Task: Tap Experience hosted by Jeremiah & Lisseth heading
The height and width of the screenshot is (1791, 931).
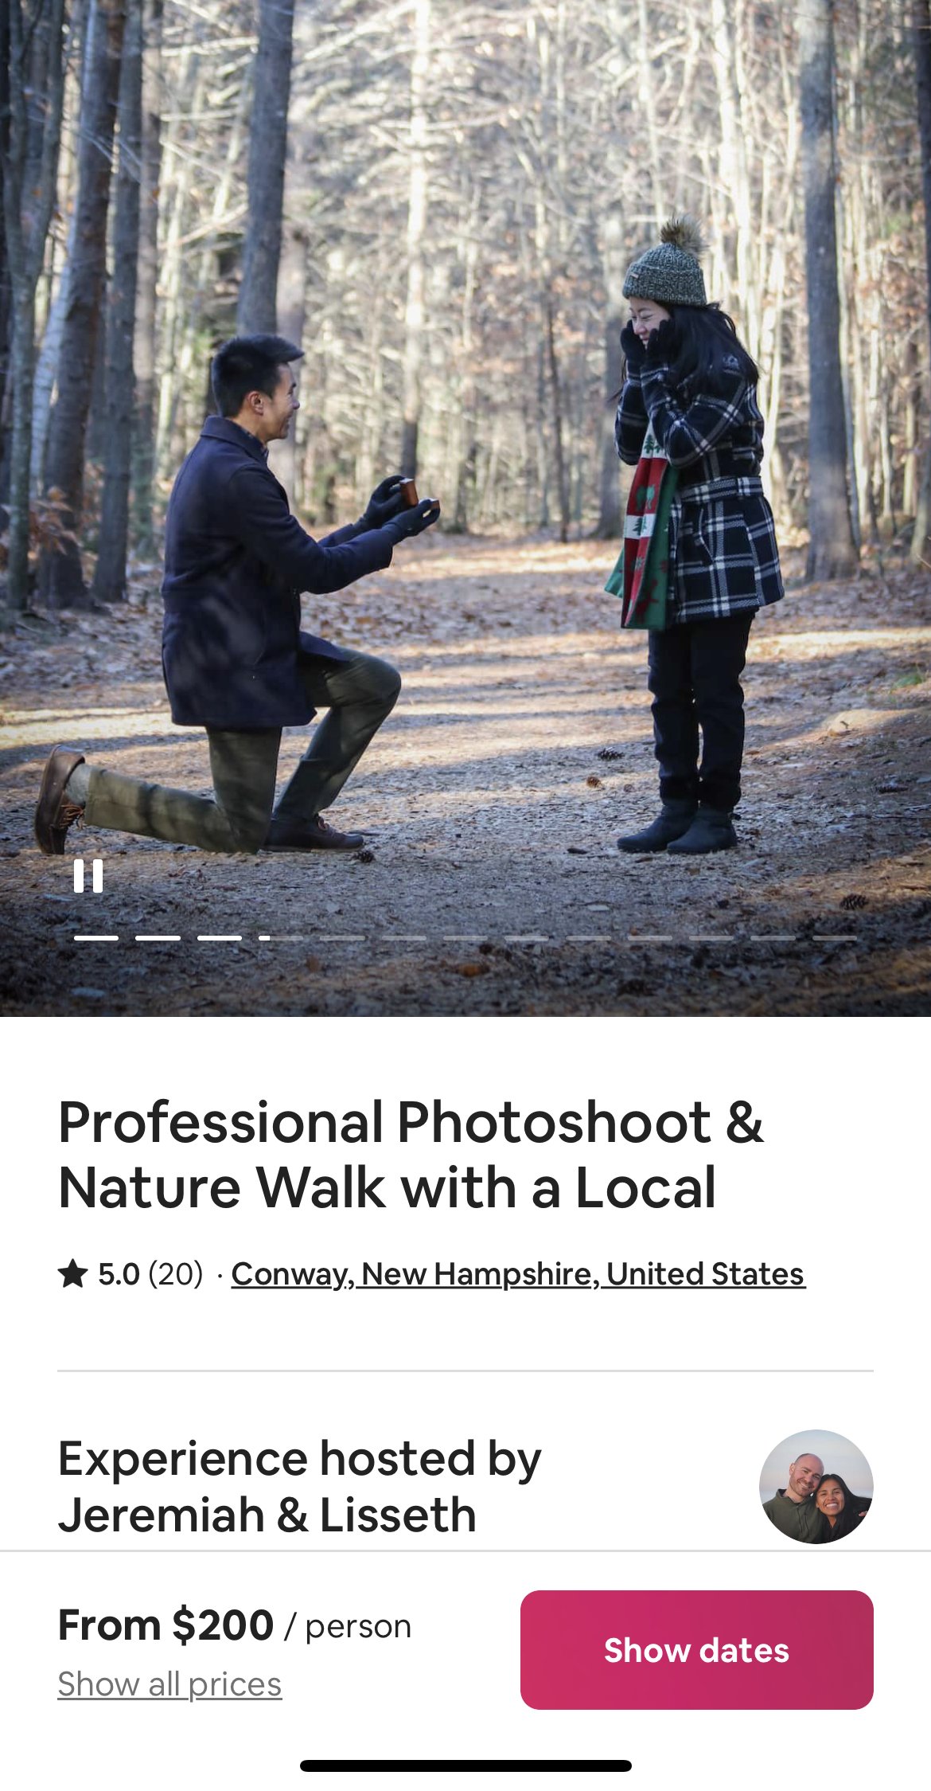Action: [x=299, y=1487]
